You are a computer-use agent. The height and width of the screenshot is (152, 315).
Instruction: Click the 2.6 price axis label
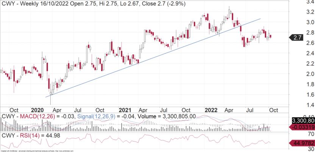click(310, 43)
